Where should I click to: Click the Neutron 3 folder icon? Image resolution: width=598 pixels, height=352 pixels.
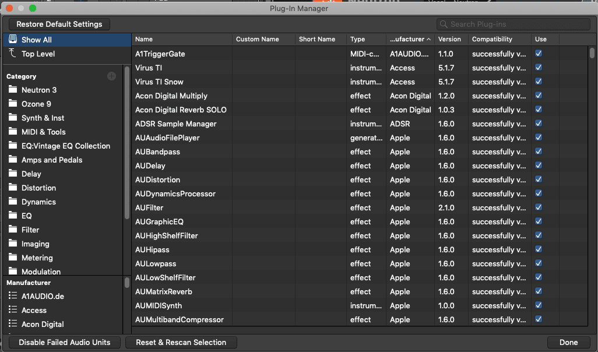pos(13,90)
